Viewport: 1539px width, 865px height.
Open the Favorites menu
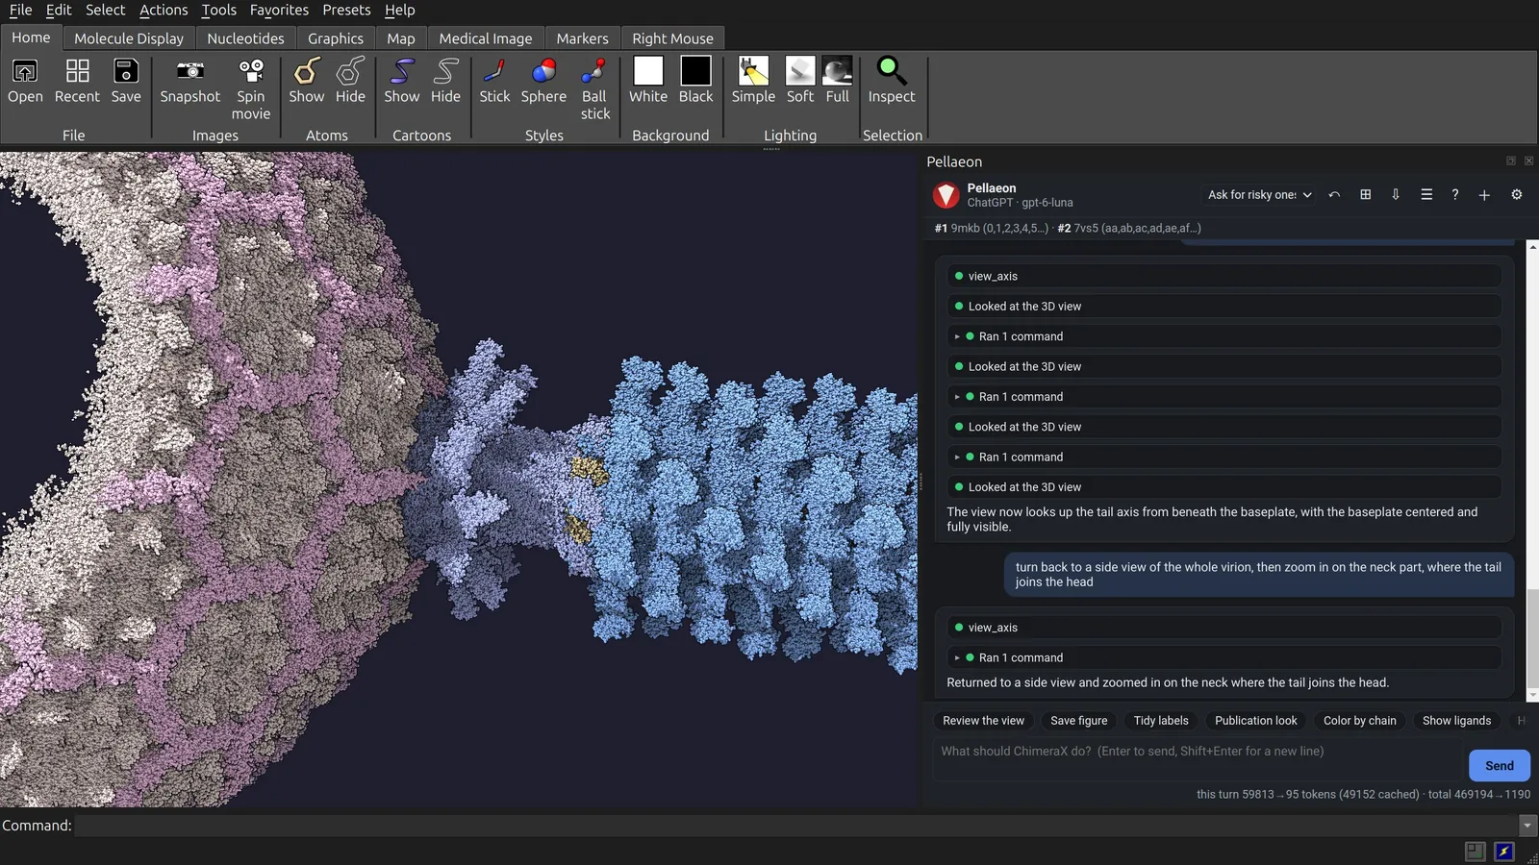279,10
